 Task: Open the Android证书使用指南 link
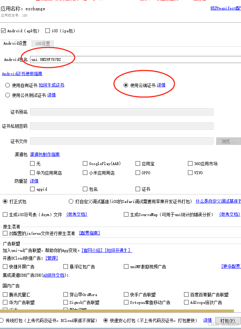coord(22,74)
